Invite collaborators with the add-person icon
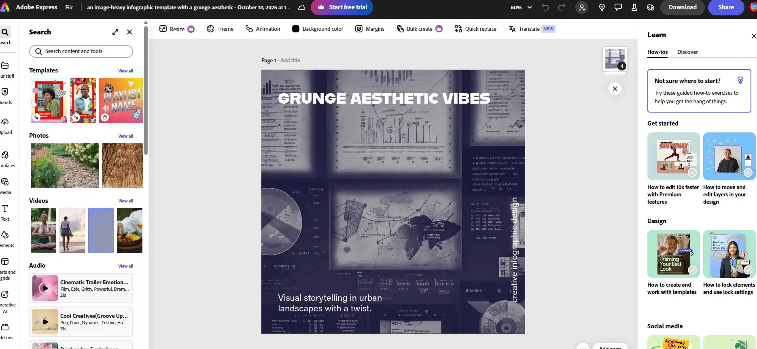Screen dimensions: 757x349 click(x=582, y=7)
